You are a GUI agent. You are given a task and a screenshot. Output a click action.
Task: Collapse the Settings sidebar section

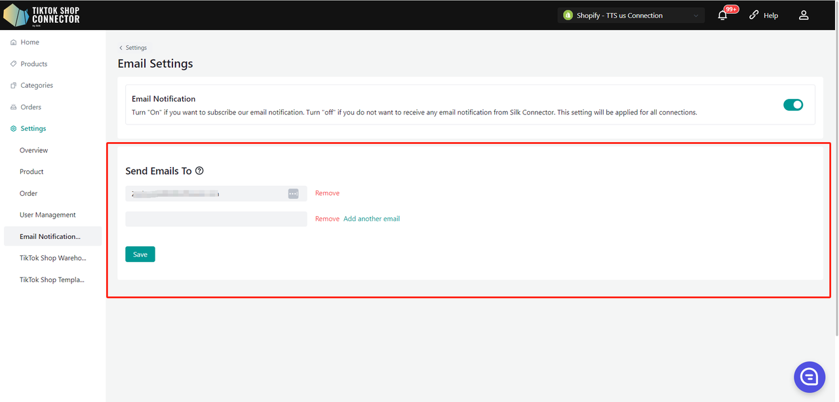coord(33,129)
